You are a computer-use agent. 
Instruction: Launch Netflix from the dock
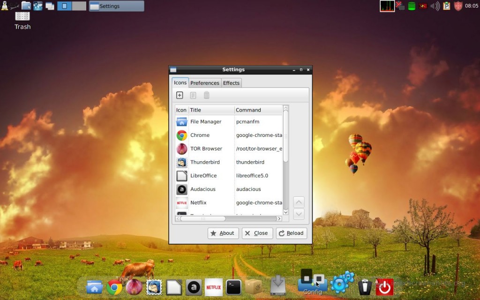[x=214, y=287]
